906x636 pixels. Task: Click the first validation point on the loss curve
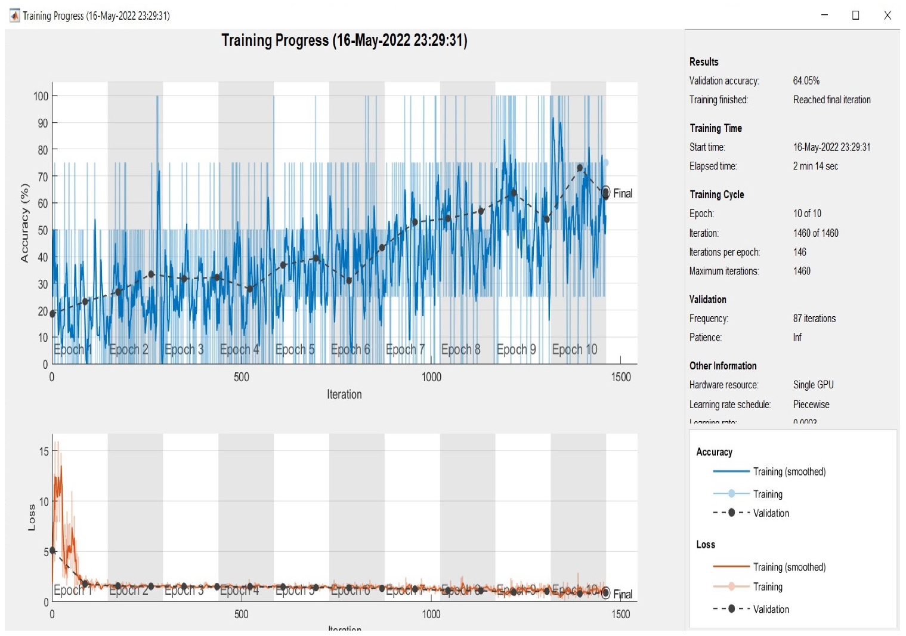tap(52, 550)
